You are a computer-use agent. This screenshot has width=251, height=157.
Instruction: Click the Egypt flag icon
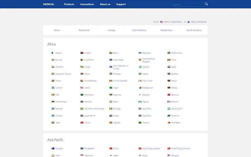(169, 67)
